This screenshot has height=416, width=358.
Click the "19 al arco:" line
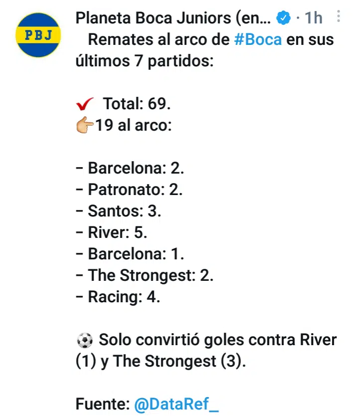tap(133, 126)
